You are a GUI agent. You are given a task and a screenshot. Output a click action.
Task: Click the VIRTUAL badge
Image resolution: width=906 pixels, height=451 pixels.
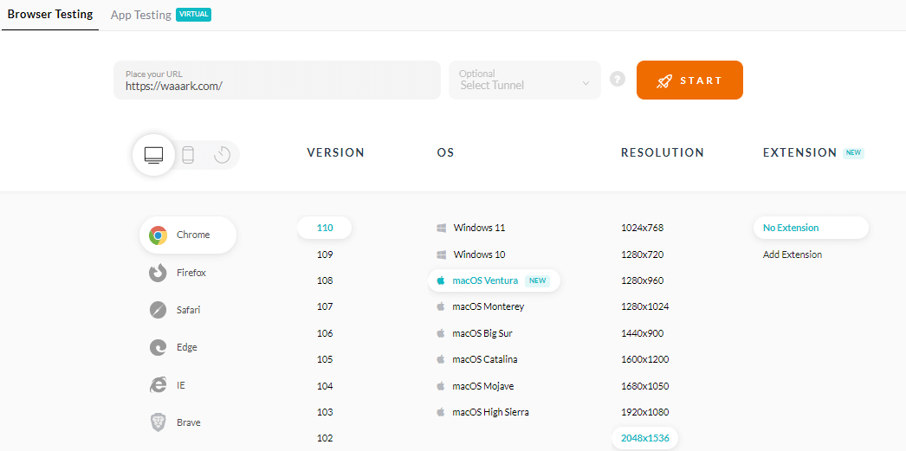click(x=193, y=15)
